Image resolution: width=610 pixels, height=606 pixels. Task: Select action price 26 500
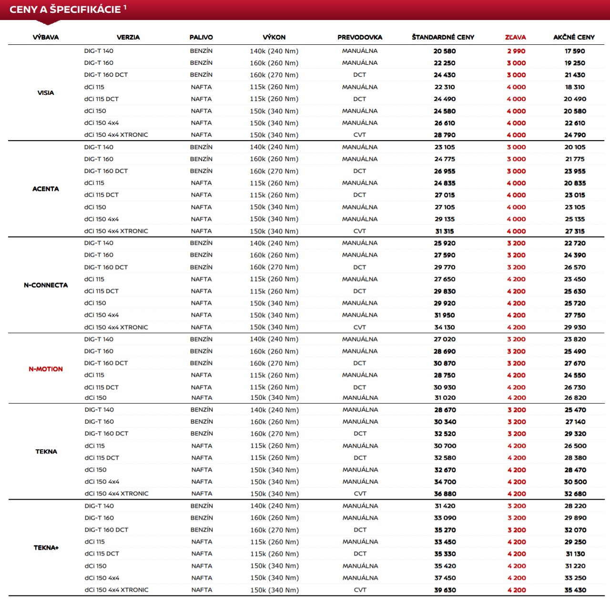pos(575,446)
